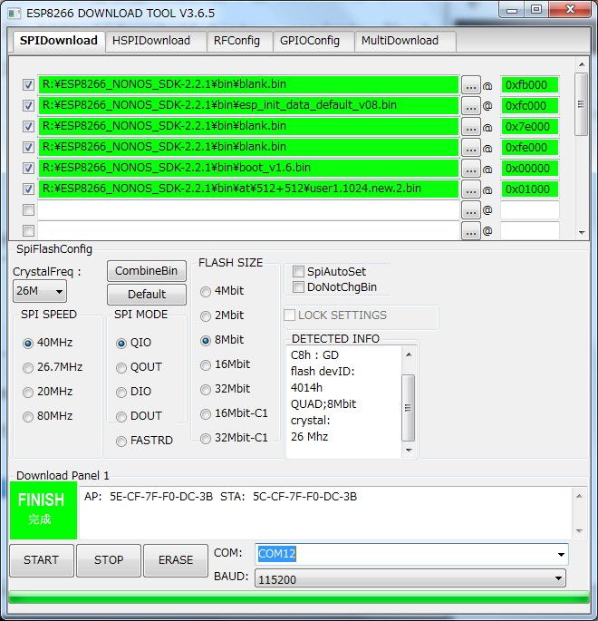Open BAUD rate dropdown

410,578
